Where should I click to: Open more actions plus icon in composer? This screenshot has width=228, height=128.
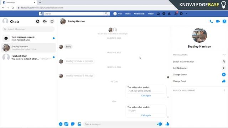(61, 124)
